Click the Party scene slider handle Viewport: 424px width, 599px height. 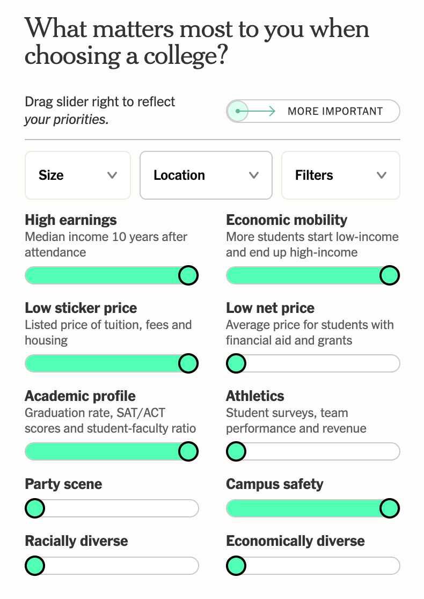pyautogui.click(x=35, y=508)
